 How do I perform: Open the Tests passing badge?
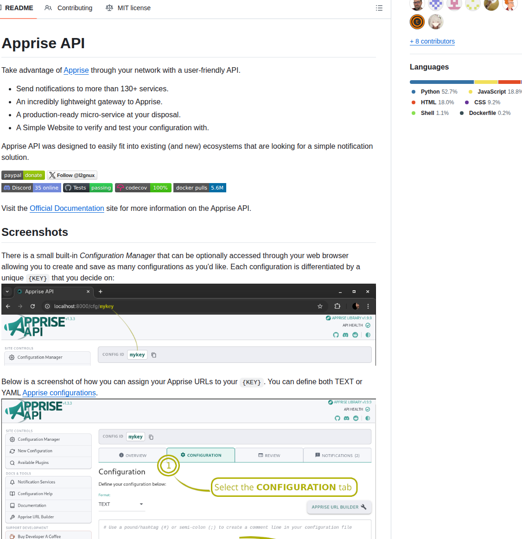(88, 188)
